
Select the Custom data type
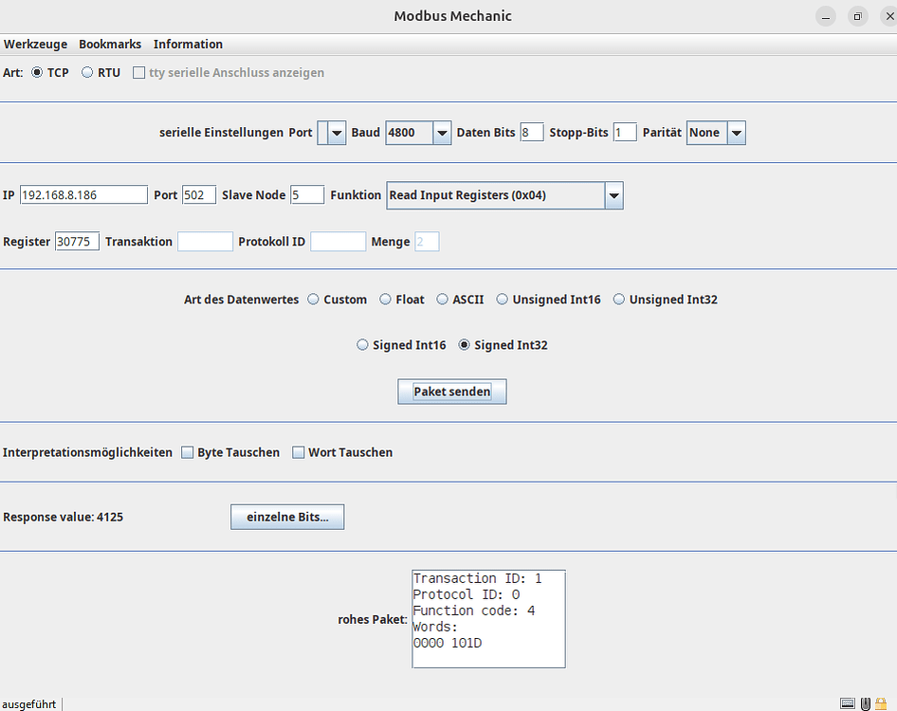click(x=314, y=300)
